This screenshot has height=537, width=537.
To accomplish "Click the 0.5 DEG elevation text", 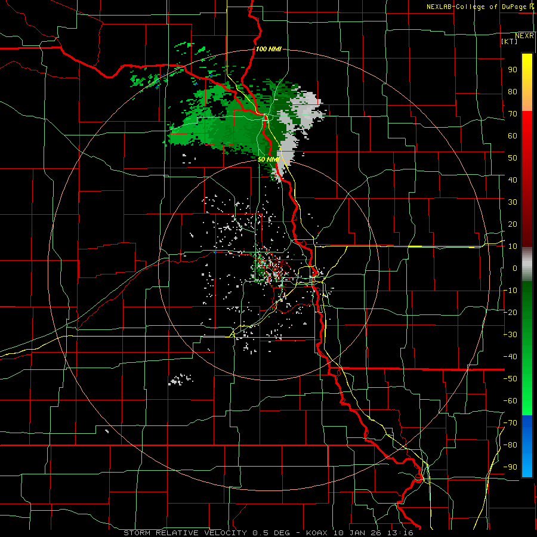I will [270, 533].
